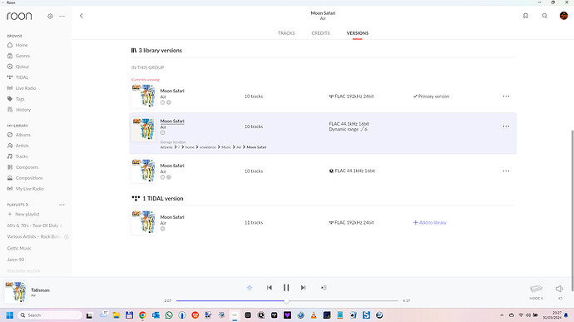This screenshot has width=574, height=322.
Task: Open options for third 44.1kHz 16bit version
Action: pos(506,171)
